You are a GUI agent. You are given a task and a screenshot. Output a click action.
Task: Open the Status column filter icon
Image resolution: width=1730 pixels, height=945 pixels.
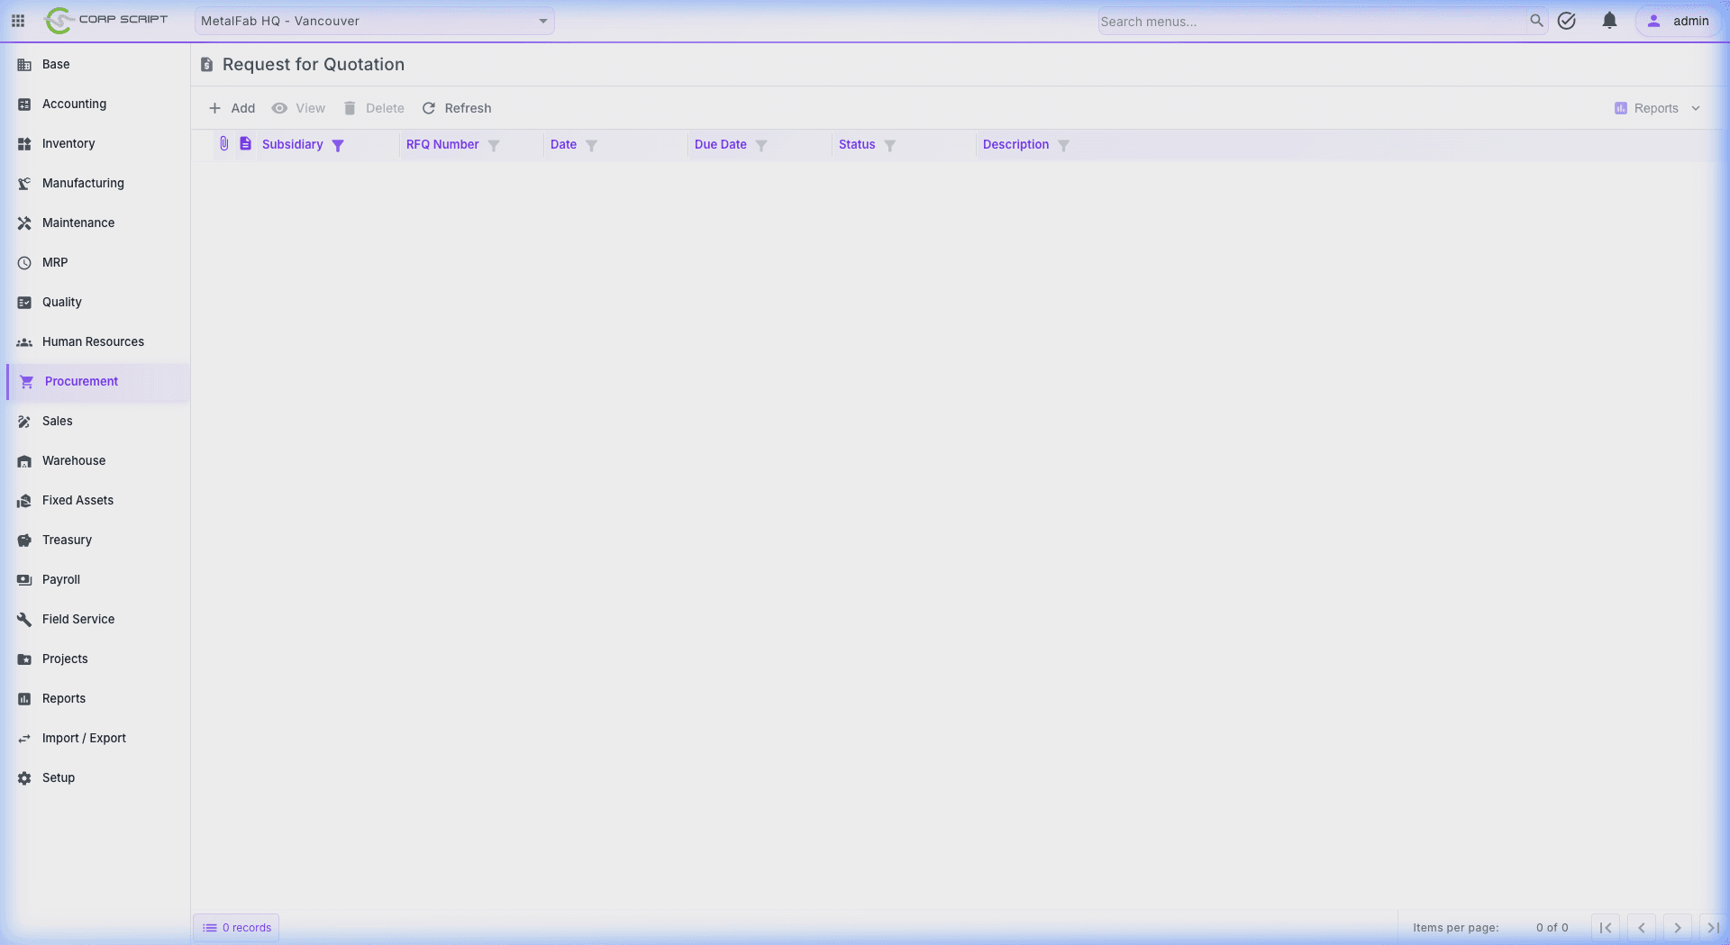[889, 145]
